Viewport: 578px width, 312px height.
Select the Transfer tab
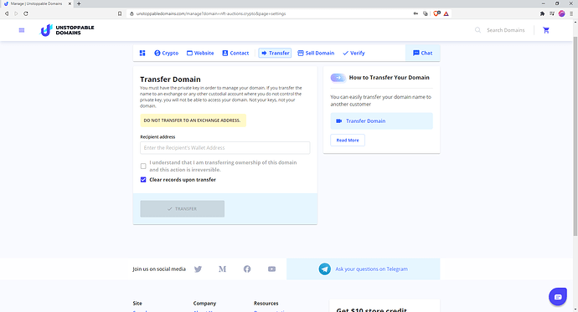click(275, 53)
